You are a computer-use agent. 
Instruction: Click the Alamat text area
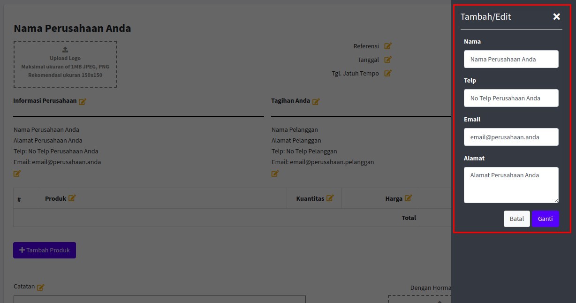point(511,185)
